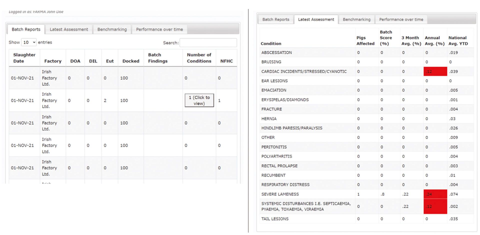Sort by Batch Findings column header
The width and height of the screenshot is (480, 235).
[x=163, y=58]
